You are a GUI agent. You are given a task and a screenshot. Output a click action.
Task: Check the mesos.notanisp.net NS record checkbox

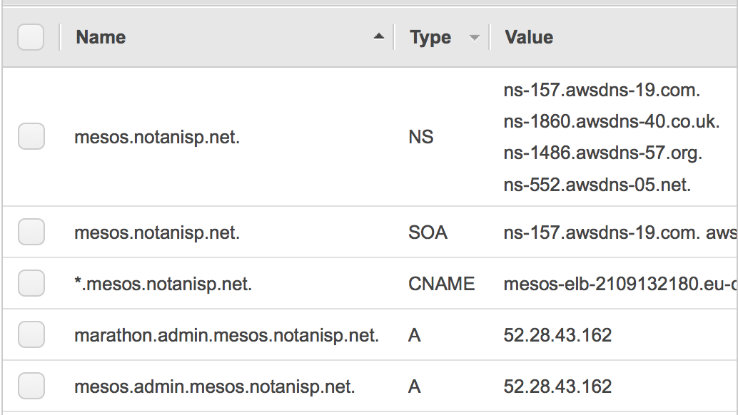(x=31, y=136)
